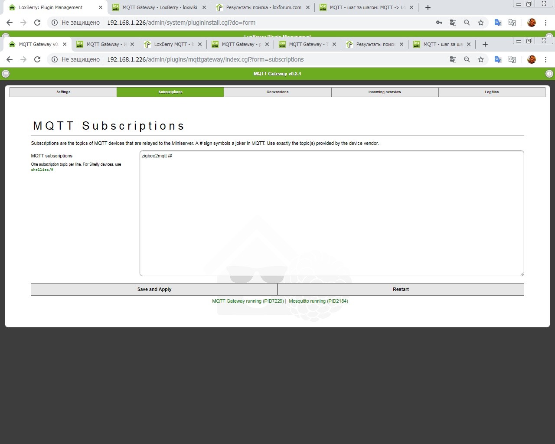Image resolution: width=555 pixels, height=444 pixels.
Task: Click the Restart button
Action: coord(401,289)
